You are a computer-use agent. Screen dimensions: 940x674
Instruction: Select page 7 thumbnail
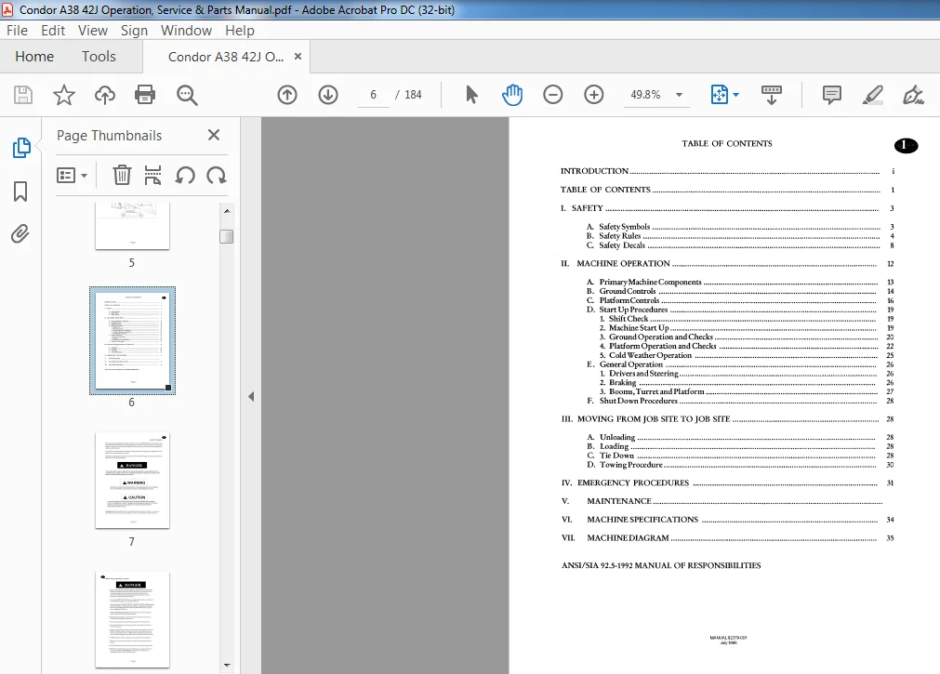click(x=132, y=481)
